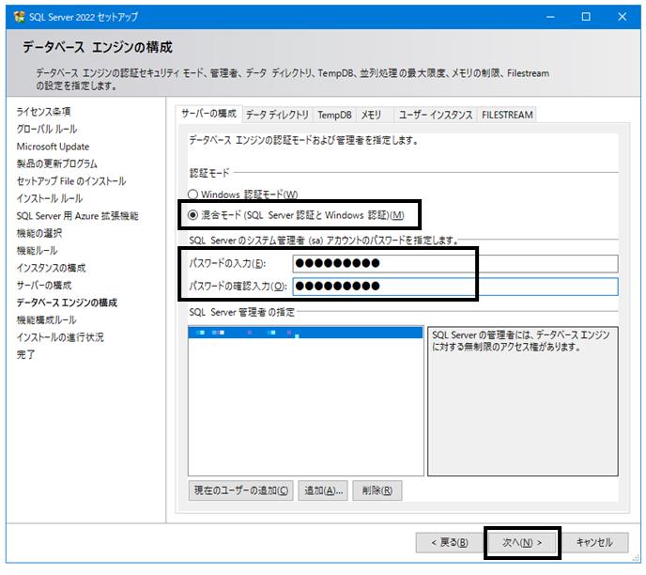Click キャンセル button
The image size is (646, 575).
pos(594,542)
